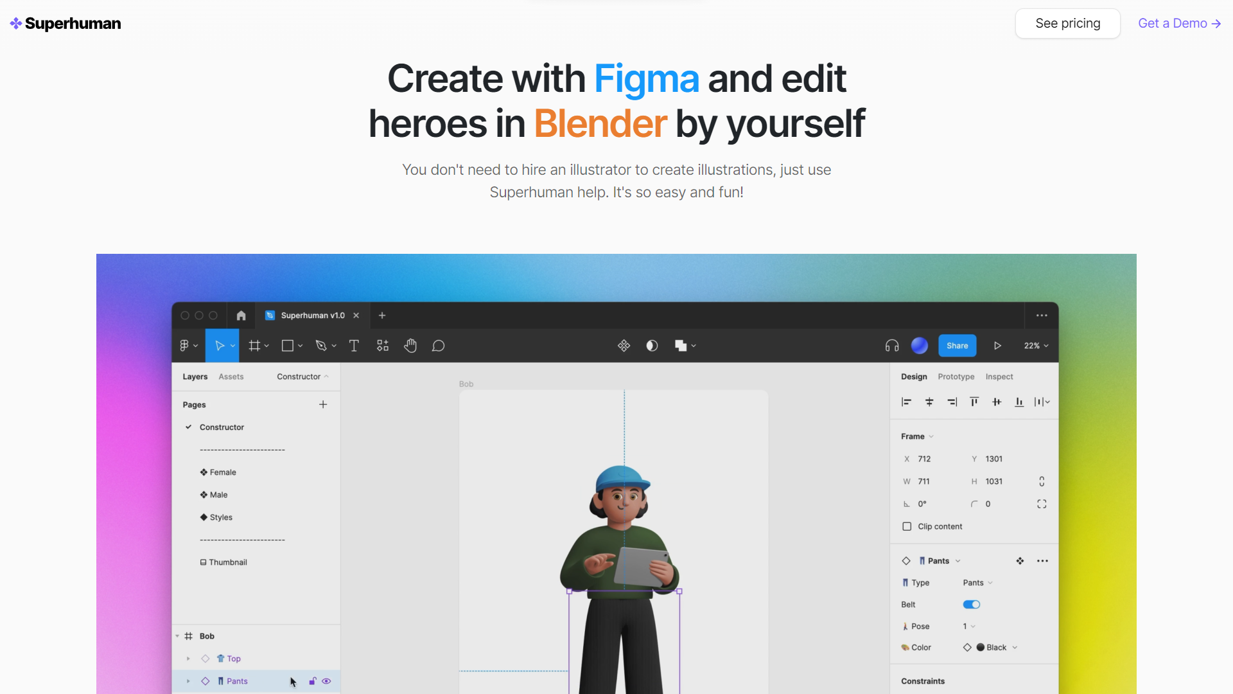Click the Superhuman logo
The height and width of the screenshot is (694, 1233).
[66, 23]
